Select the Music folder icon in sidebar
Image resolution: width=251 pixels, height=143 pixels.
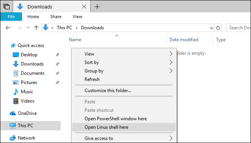click(x=16, y=92)
